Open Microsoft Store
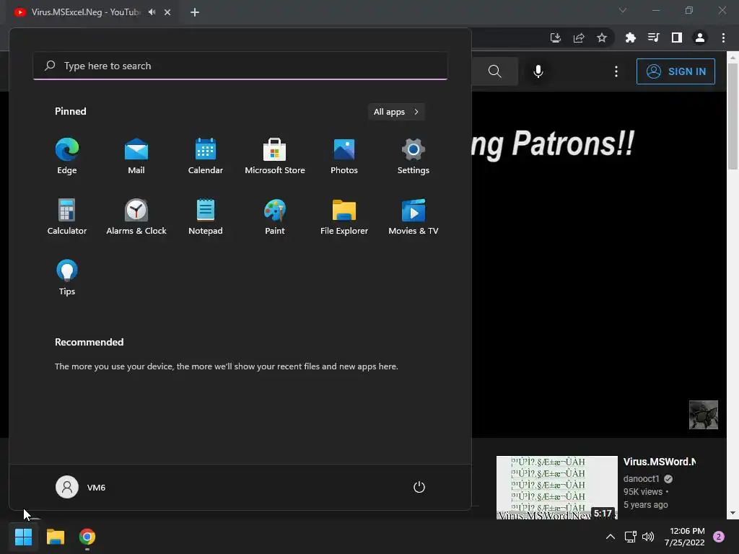 275,156
